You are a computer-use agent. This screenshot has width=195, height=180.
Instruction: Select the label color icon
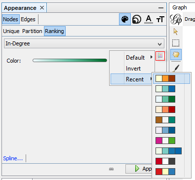point(149,19)
